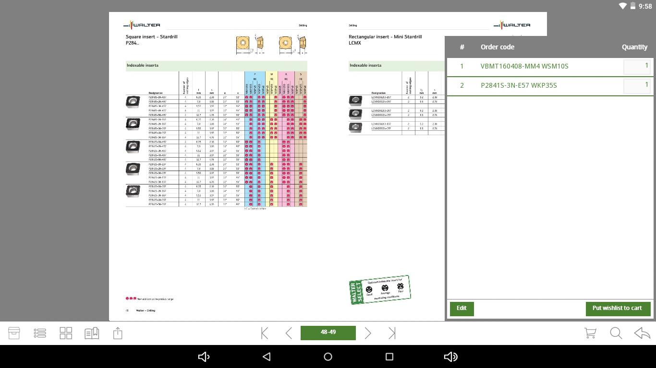Raise the volume in navigation bar
656x368 pixels.
[451, 356]
